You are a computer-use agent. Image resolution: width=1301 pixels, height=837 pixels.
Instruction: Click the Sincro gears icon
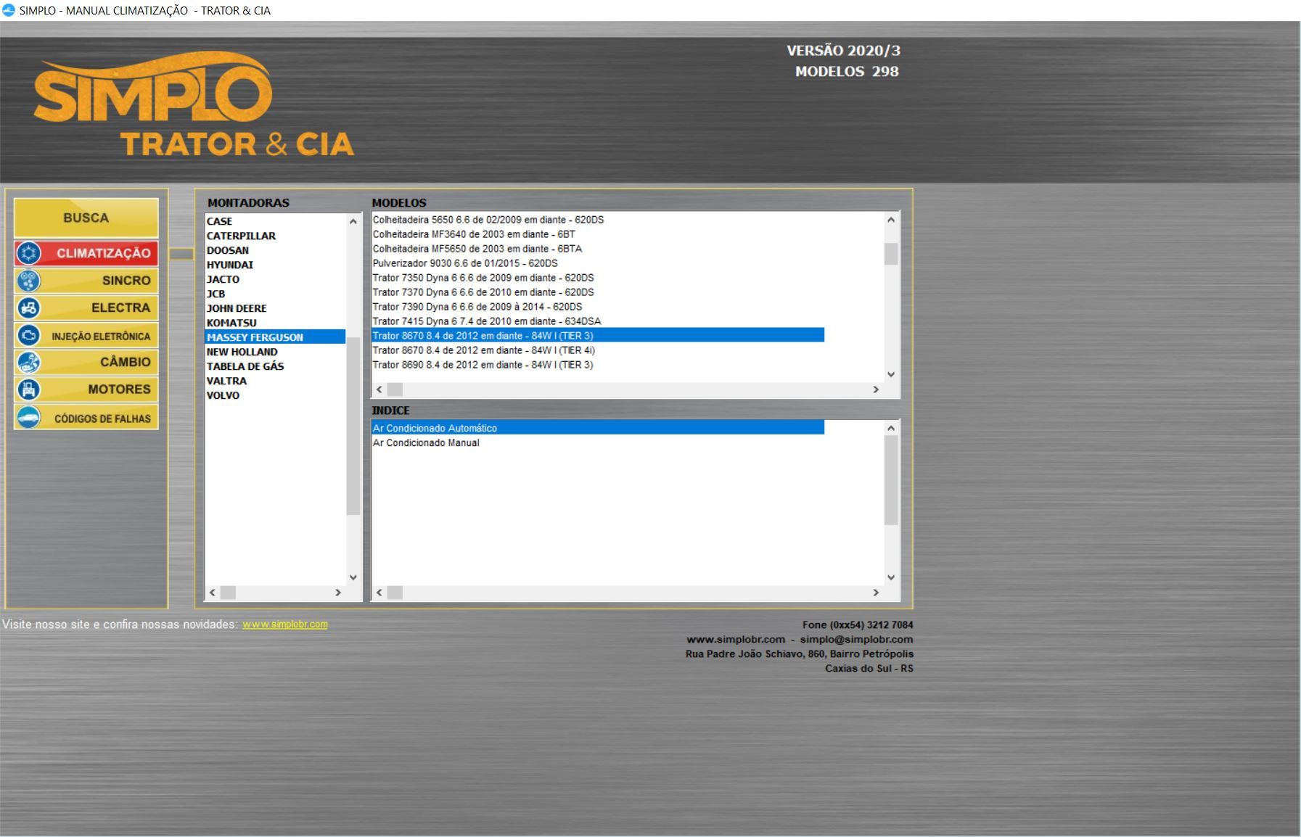29,281
